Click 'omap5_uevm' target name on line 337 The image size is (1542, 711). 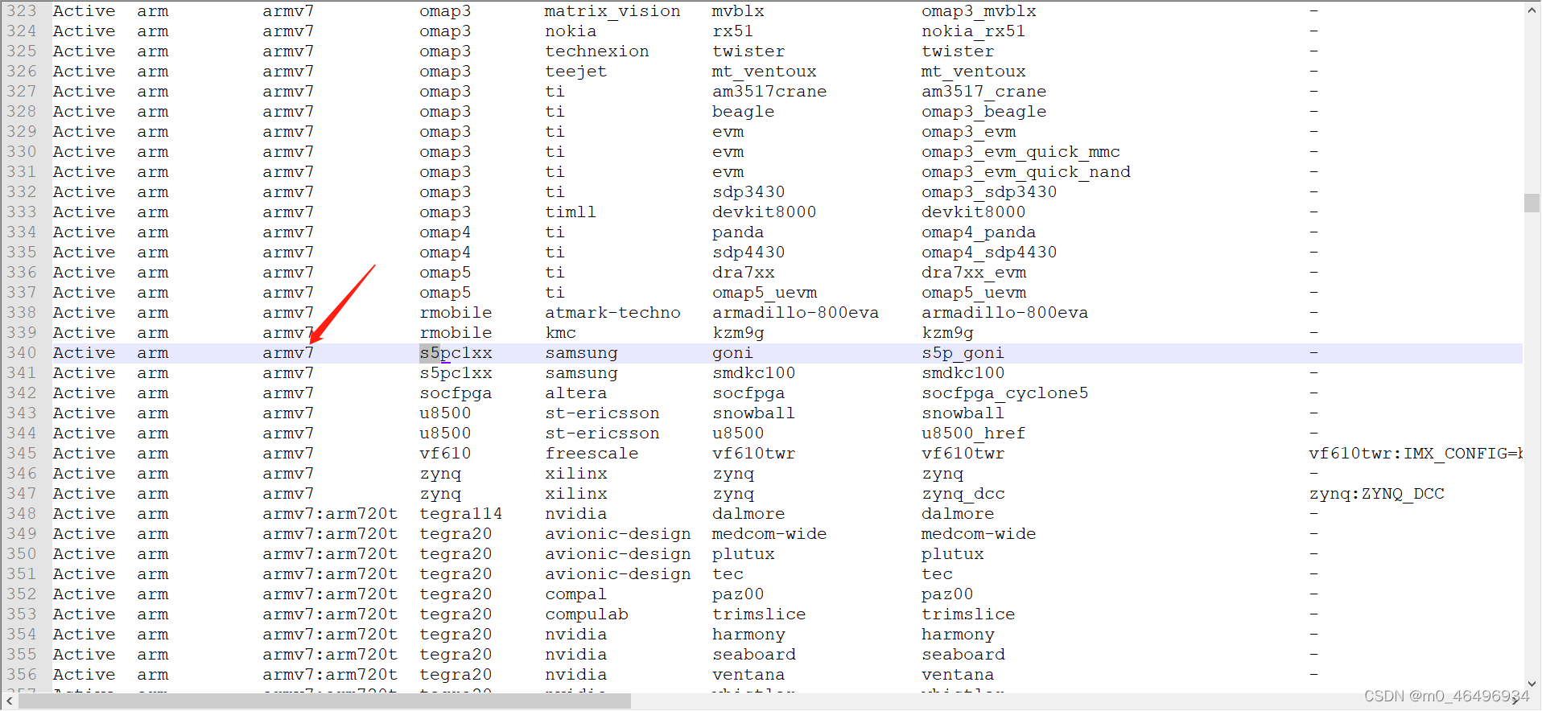point(974,293)
